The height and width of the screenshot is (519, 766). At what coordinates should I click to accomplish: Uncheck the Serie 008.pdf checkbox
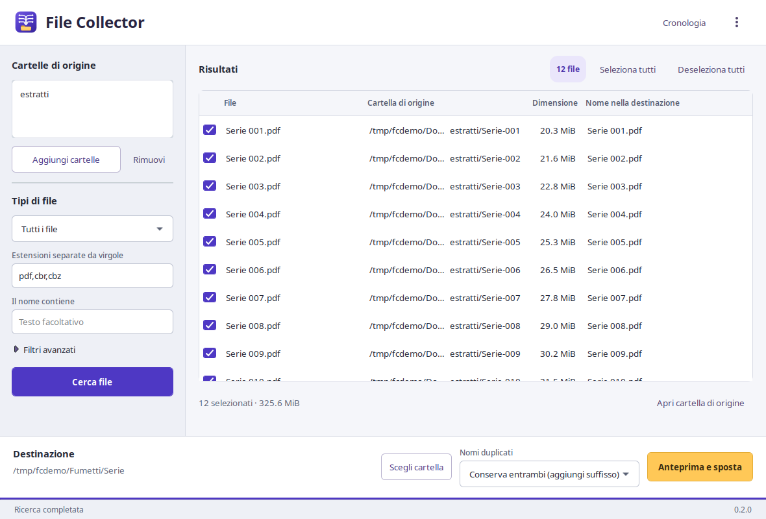click(x=210, y=324)
